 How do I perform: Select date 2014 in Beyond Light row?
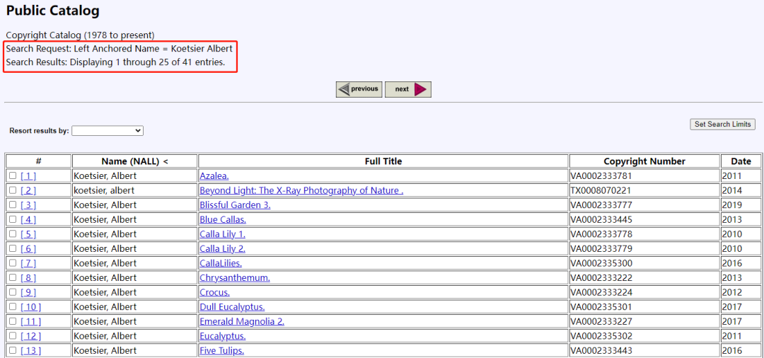point(732,190)
